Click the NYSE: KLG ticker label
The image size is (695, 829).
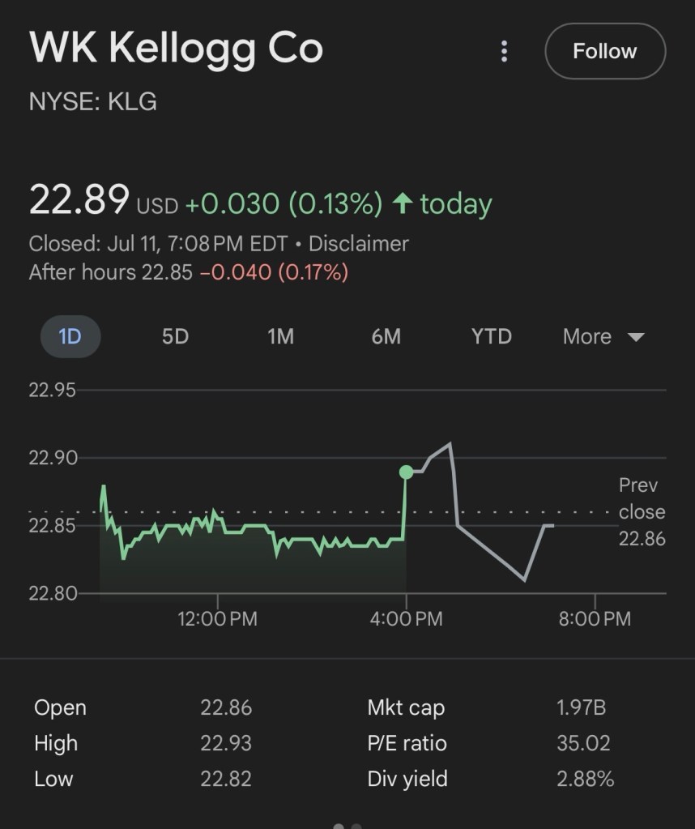[x=92, y=102]
